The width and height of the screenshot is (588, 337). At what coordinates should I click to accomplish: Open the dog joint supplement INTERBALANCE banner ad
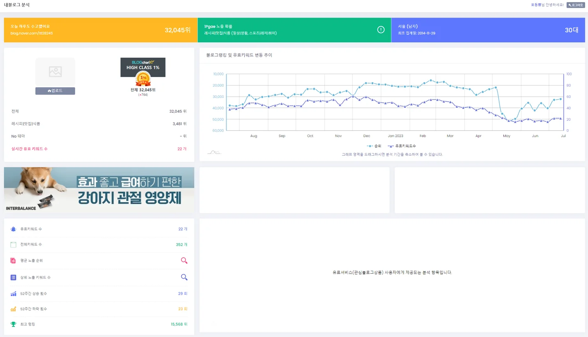[99, 190]
